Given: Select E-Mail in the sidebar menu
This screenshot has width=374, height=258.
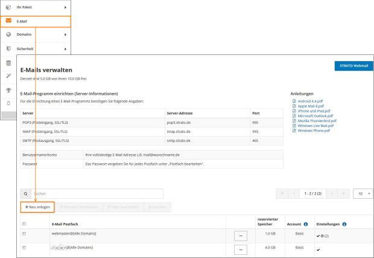Looking at the screenshot, I should (36, 22).
